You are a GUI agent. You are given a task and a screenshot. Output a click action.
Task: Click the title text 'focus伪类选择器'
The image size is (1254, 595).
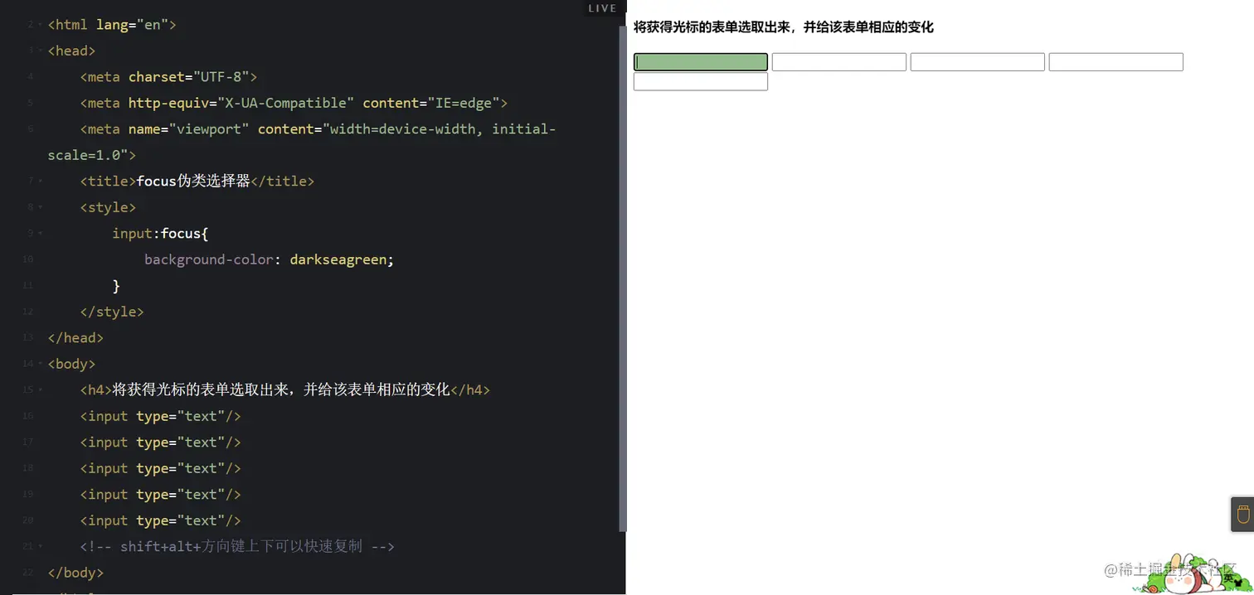click(193, 181)
